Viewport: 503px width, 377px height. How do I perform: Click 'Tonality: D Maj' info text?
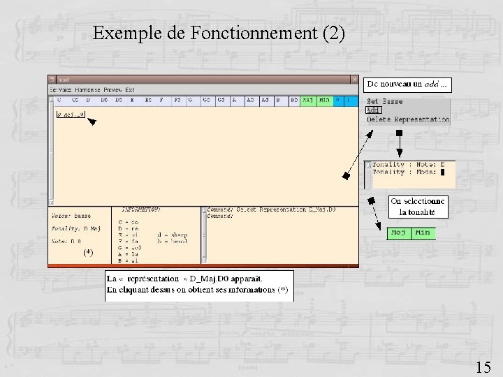[75, 228]
